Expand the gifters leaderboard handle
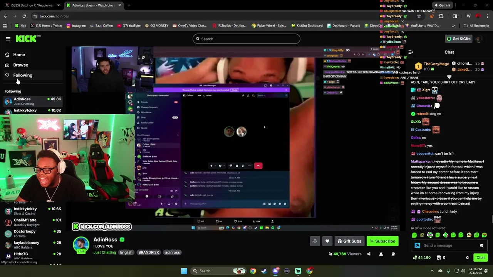The height and width of the screenshot is (277, 493). click(449, 77)
